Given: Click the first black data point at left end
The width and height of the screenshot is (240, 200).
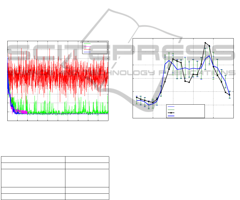Looking at the screenshot, I should (x=137, y=97).
